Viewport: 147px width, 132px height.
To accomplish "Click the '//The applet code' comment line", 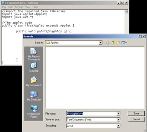I will [x=17, y=23].
